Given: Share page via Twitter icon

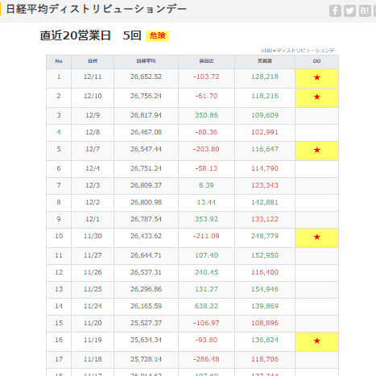Looking at the screenshot, I should coord(350,10).
